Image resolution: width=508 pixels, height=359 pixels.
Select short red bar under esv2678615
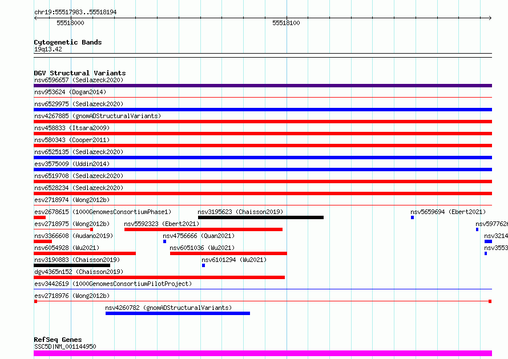tap(39, 217)
